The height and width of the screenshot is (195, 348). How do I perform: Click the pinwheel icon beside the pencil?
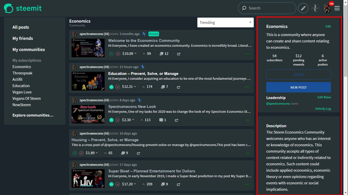click(315, 8)
